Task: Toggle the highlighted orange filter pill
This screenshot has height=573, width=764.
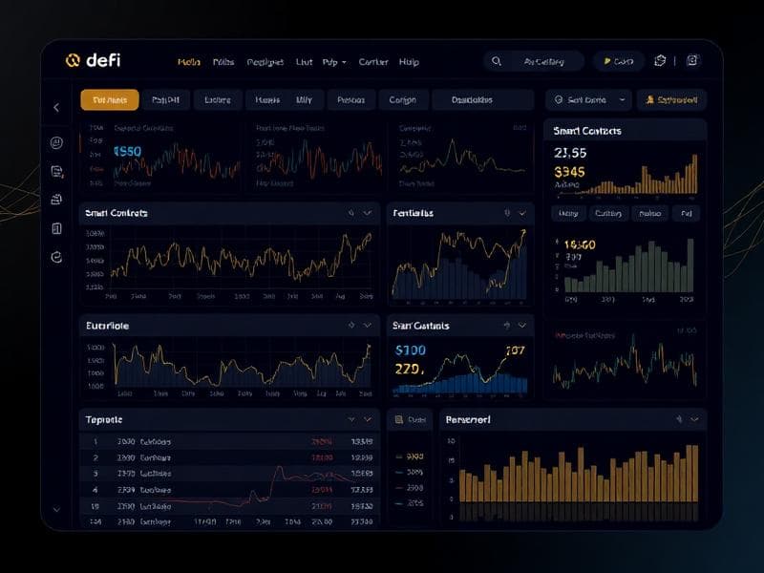Action: (110, 98)
